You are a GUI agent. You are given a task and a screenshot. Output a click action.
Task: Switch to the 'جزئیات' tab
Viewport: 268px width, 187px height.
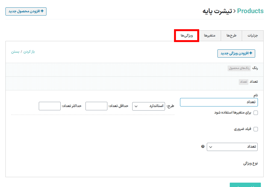pos(253,36)
